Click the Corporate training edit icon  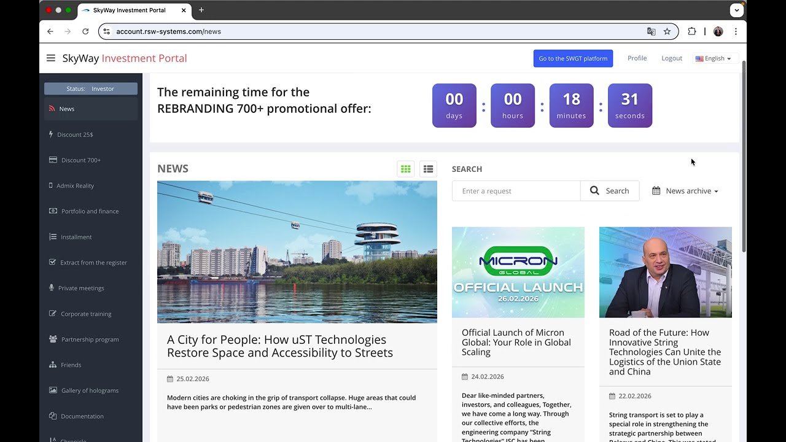52,314
